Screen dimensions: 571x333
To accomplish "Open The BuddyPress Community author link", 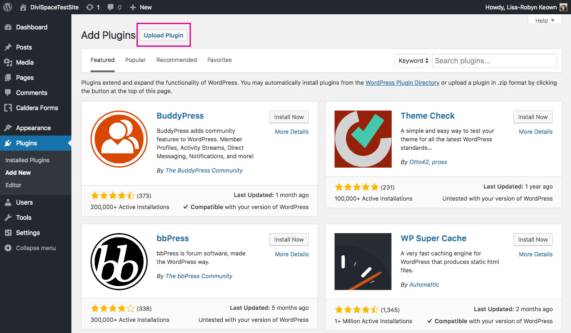I will coord(204,170).
